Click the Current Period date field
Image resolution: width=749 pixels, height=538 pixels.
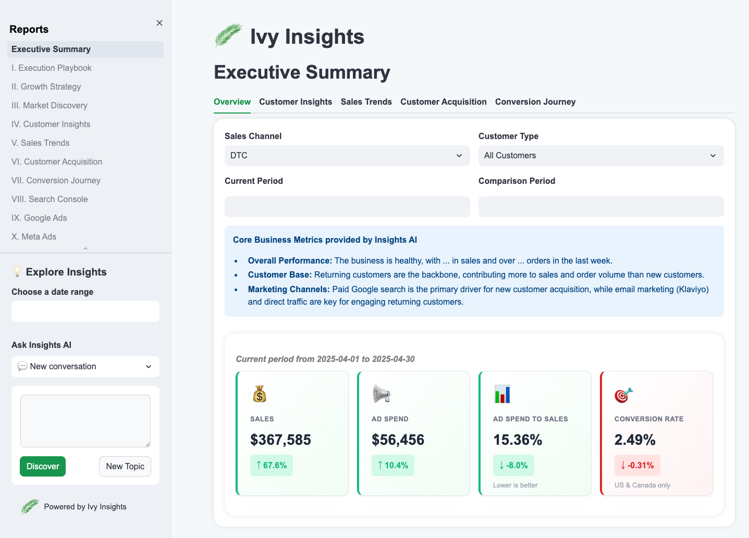(347, 207)
